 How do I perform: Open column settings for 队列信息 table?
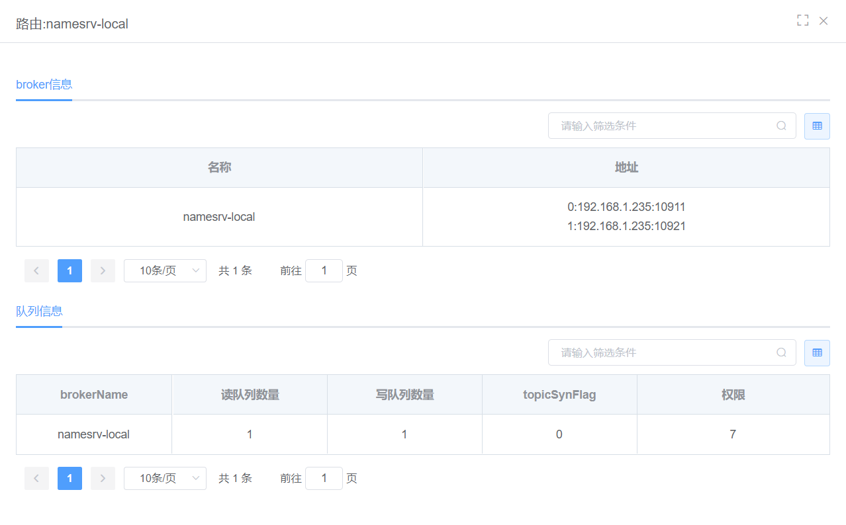point(817,352)
